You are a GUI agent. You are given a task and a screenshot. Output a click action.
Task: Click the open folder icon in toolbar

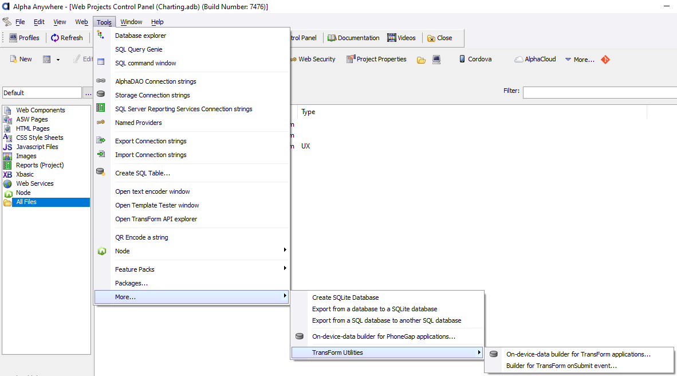coord(422,60)
